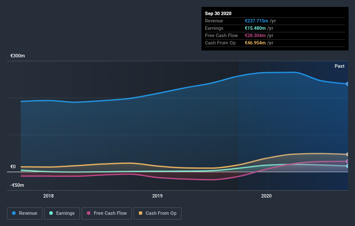Screen dimensions: 355x226
Task: Select the 2019 axis label
Action: (x=157, y=196)
